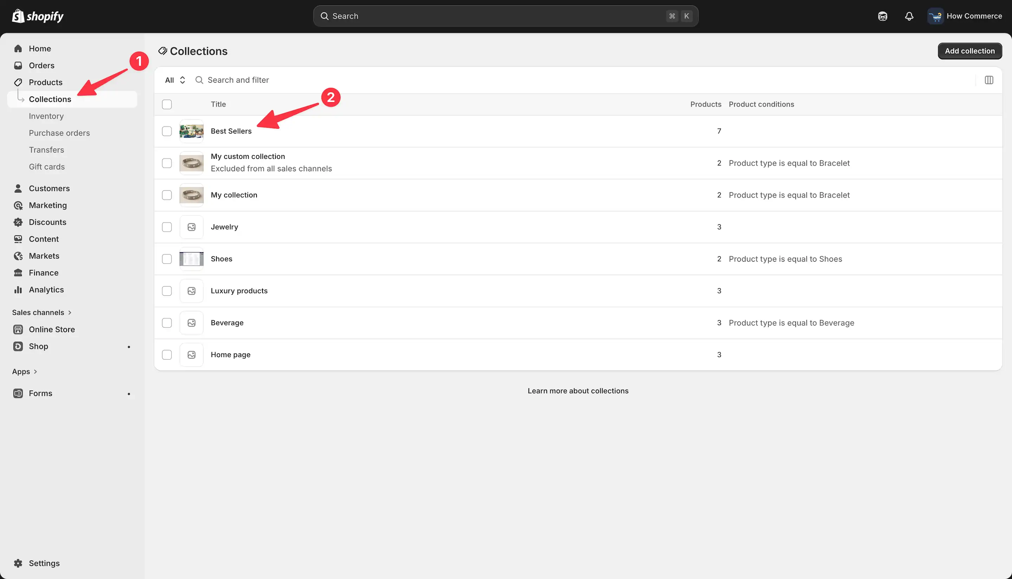Click the Search and filter field
The width and height of the screenshot is (1012, 579).
(582, 80)
